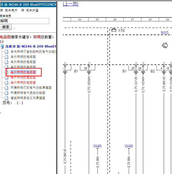Open 车内照明灯自动控制的电气功能 entry
The width and height of the screenshot is (172, 174).
(33, 52)
